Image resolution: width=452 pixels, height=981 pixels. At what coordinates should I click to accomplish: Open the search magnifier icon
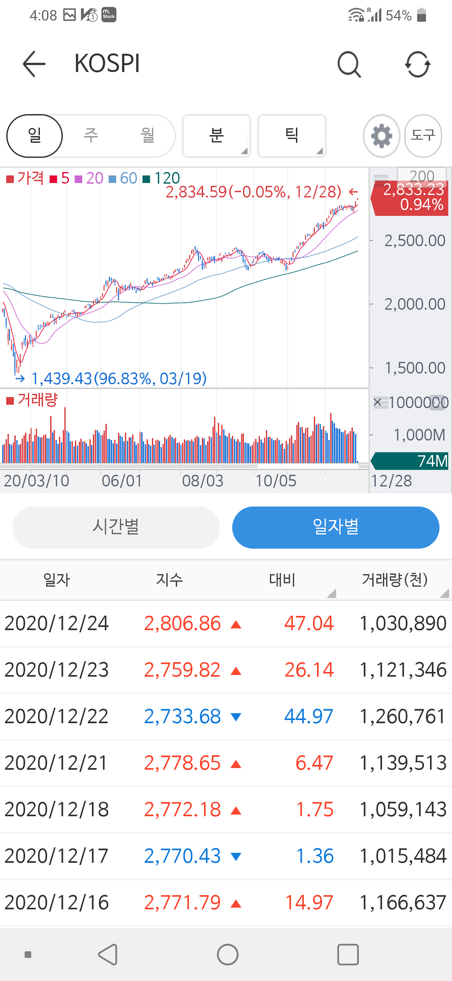[x=349, y=64]
